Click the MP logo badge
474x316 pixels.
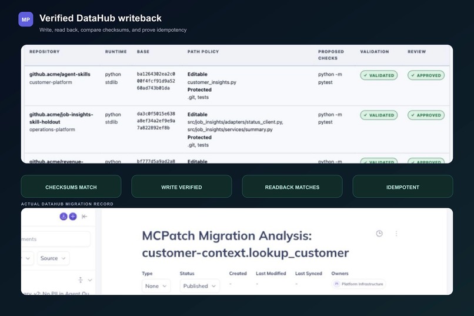click(x=26, y=19)
